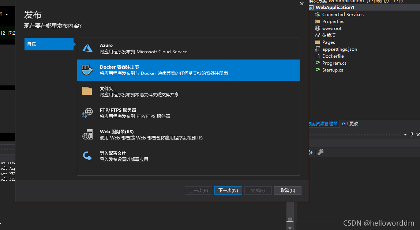The height and width of the screenshot is (230, 420).
Task: Select WebApplication1 project node
Action: coord(335,8)
